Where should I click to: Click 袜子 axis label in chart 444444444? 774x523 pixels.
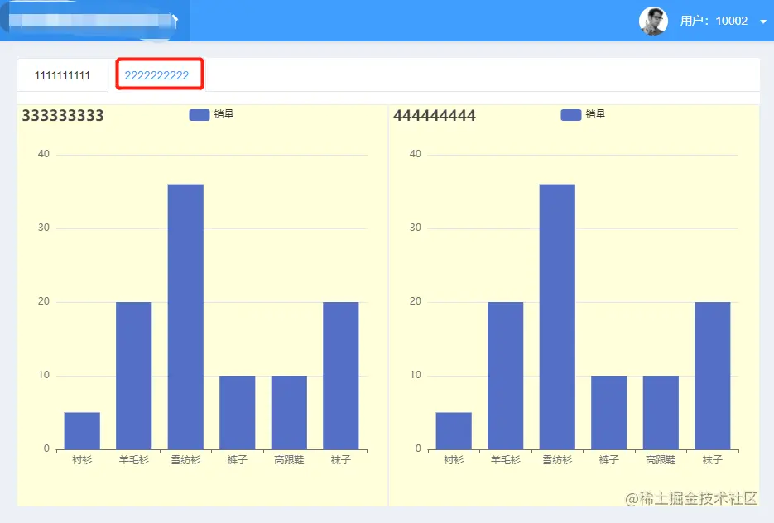713,460
